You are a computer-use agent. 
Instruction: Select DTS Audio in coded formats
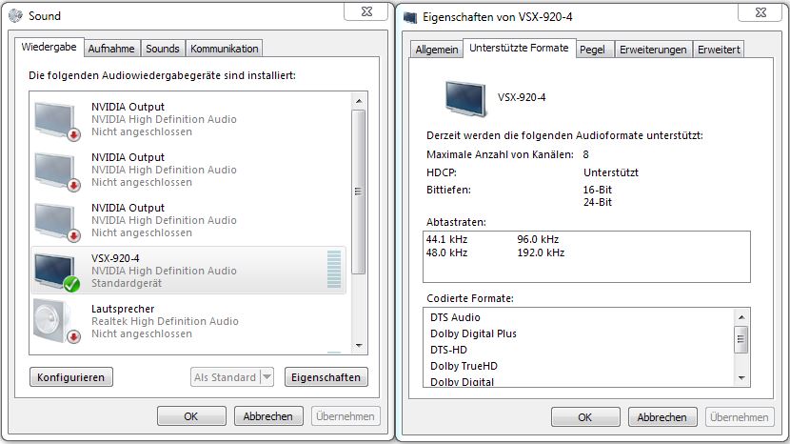pyautogui.click(x=455, y=317)
